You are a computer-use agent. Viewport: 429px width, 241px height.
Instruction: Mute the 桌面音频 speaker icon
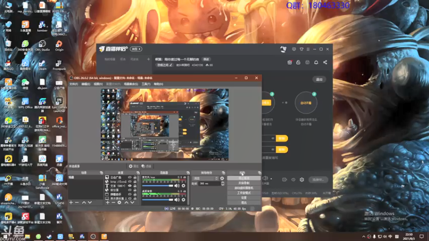pos(177,200)
